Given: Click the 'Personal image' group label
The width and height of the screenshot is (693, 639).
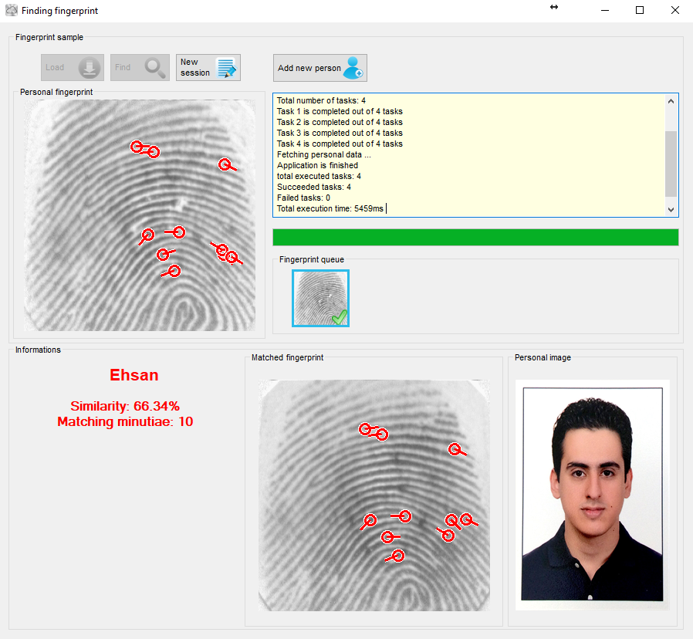Looking at the screenshot, I should (543, 357).
